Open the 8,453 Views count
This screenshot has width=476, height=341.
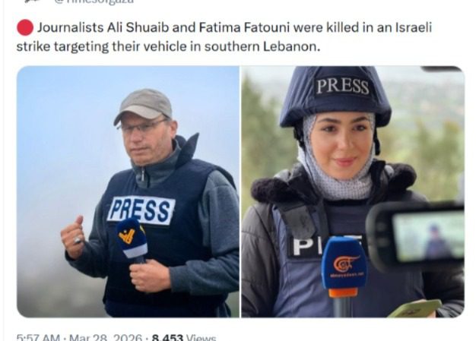coord(184,337)
